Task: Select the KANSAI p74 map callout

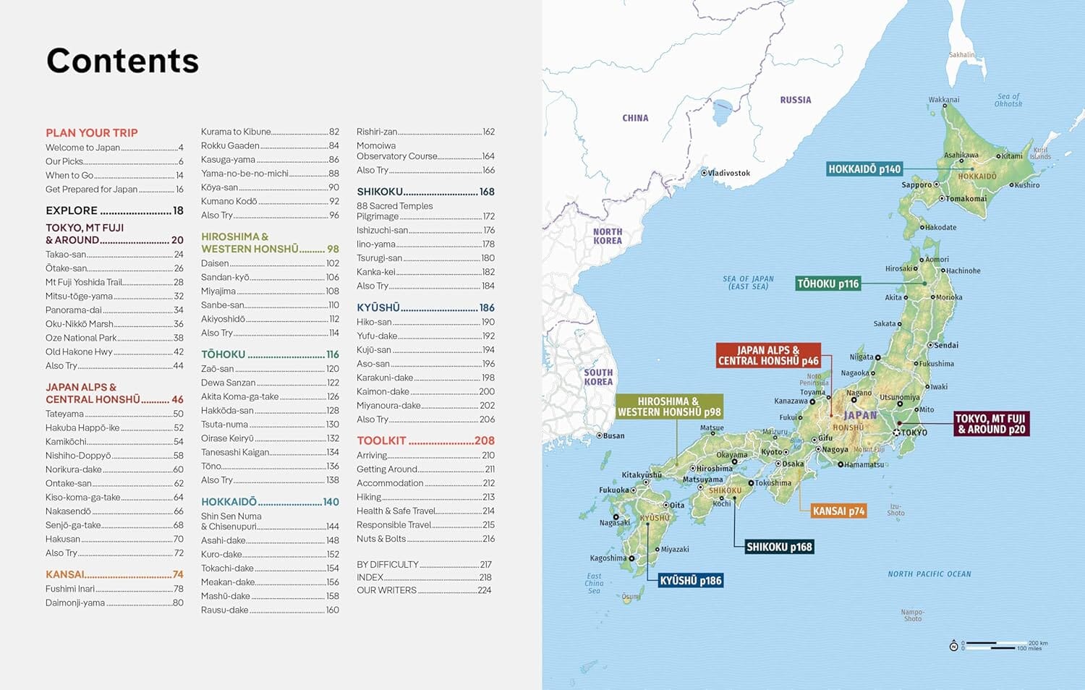Action: coord(838,511)
